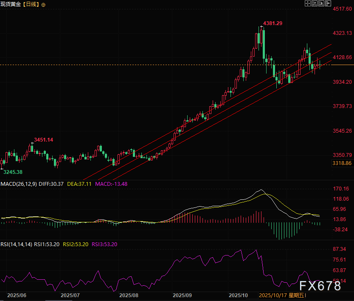
Task: Click the crosshair cursor icon at top right
Action: [307, 3]
